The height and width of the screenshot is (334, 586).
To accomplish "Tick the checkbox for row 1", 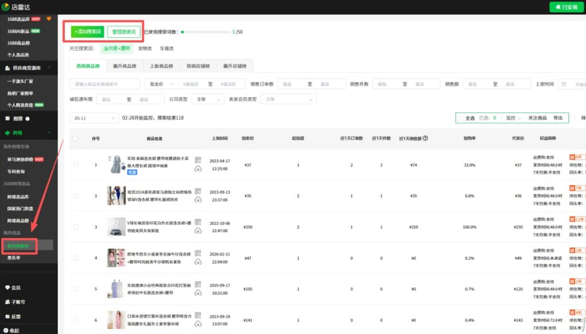I will click(76, 165).
